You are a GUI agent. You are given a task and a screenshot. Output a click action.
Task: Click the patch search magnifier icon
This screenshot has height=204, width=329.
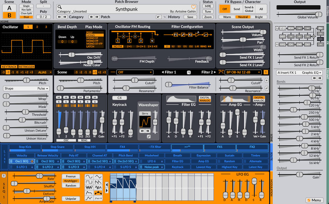(x=60, y=7)
